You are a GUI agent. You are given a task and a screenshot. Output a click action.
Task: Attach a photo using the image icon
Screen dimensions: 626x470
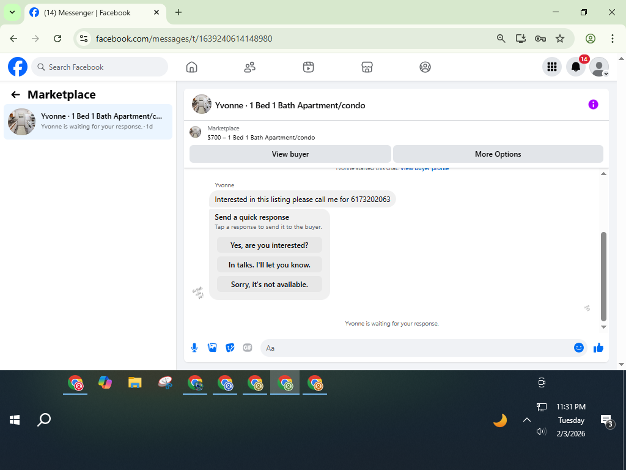coord(212,348)
